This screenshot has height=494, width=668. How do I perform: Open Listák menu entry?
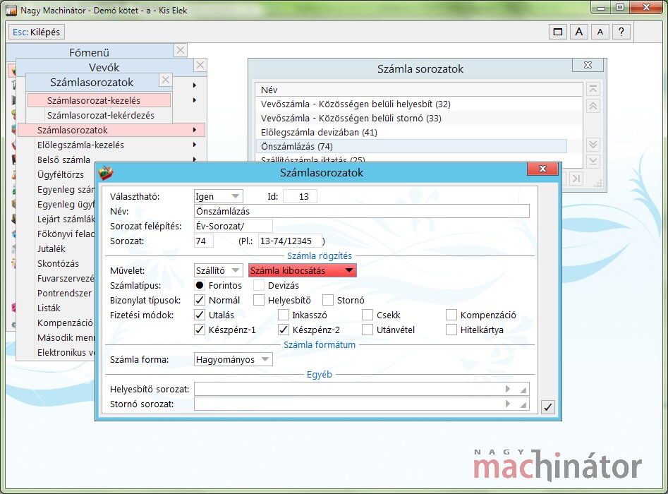[x=49, y=308]
